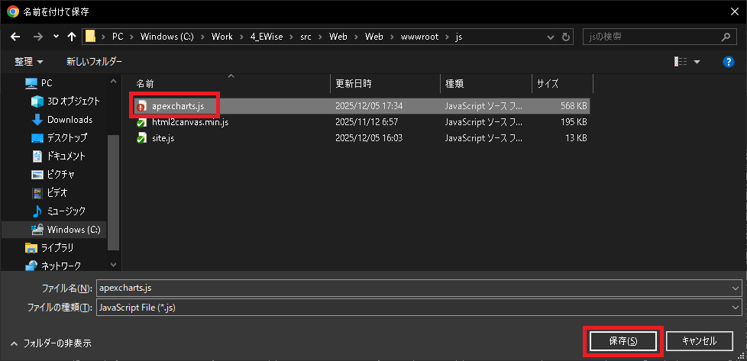Click the Up one level arrow
747x361 pixels.
click(72, 37)
